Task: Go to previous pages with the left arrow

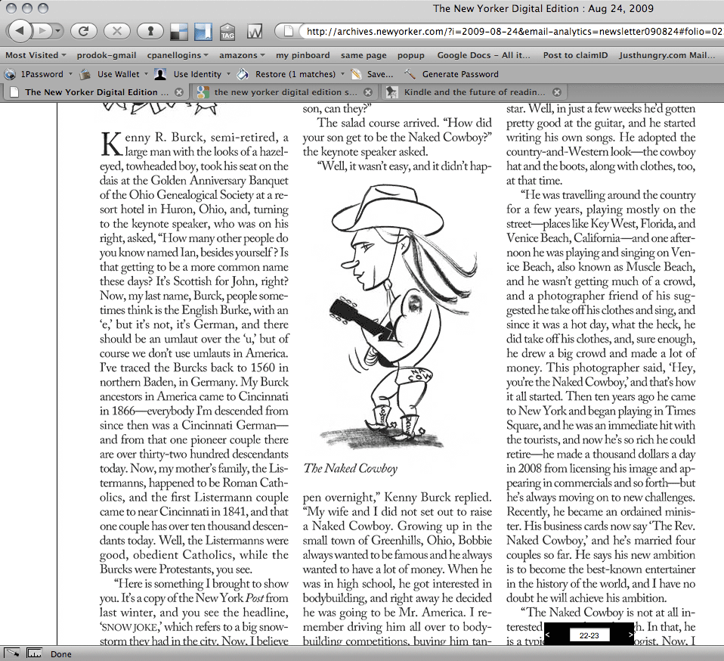Action: click(548, 635)
